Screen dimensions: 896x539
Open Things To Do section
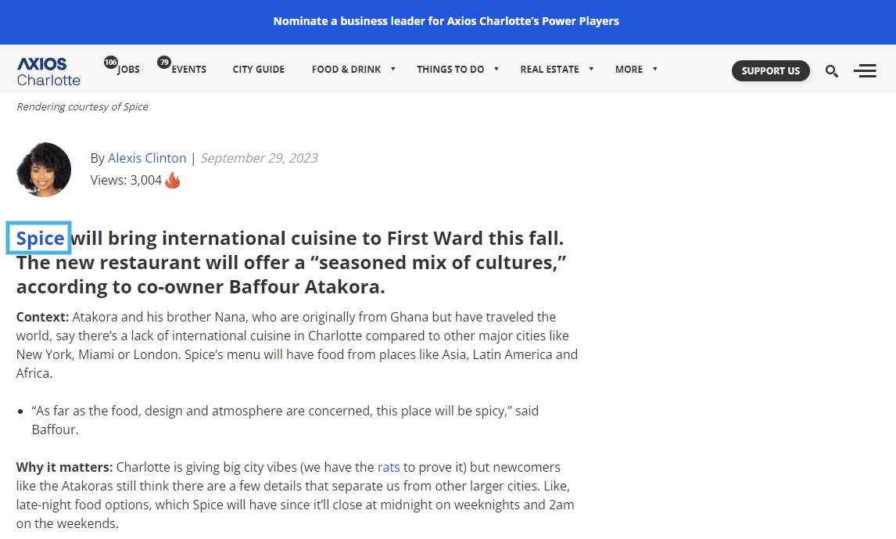click(x=450, y=69)
